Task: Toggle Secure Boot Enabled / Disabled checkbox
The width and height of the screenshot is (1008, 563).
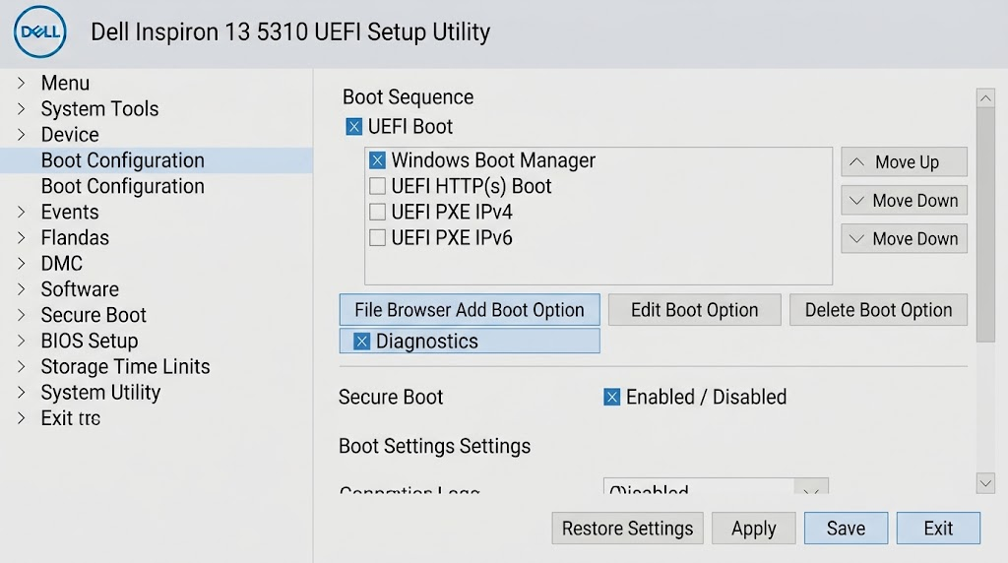Action: [x=612, y=398]
